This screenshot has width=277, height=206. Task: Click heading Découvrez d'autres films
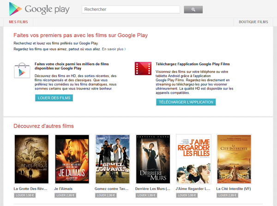(44, 126)
